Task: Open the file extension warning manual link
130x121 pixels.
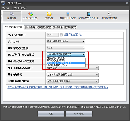Action: (x=58, y=87)
